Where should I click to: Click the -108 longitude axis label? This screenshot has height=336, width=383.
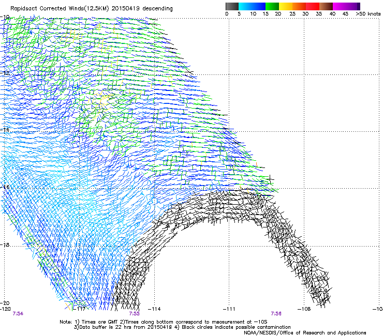pyautogui.click(x=304, y=309)
